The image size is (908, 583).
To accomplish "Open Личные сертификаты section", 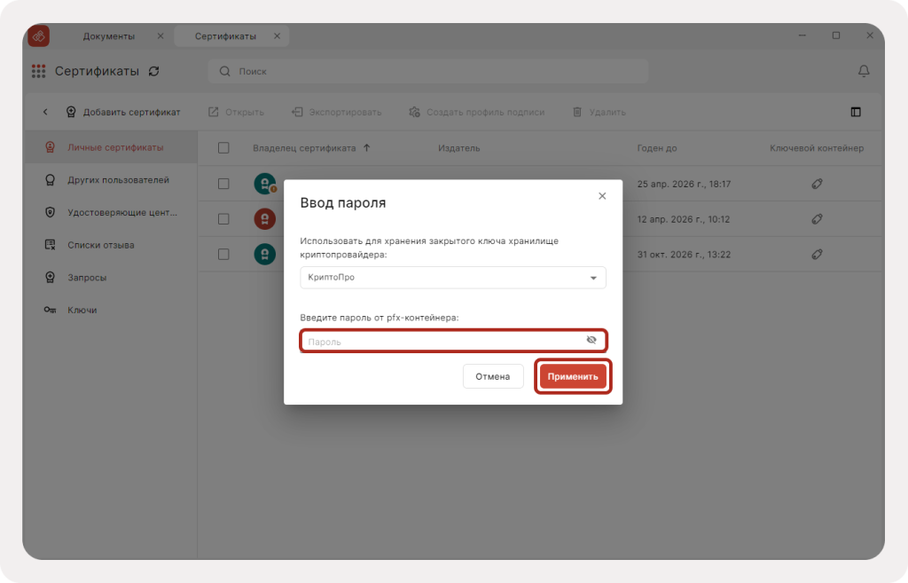I will pos(110,147).
